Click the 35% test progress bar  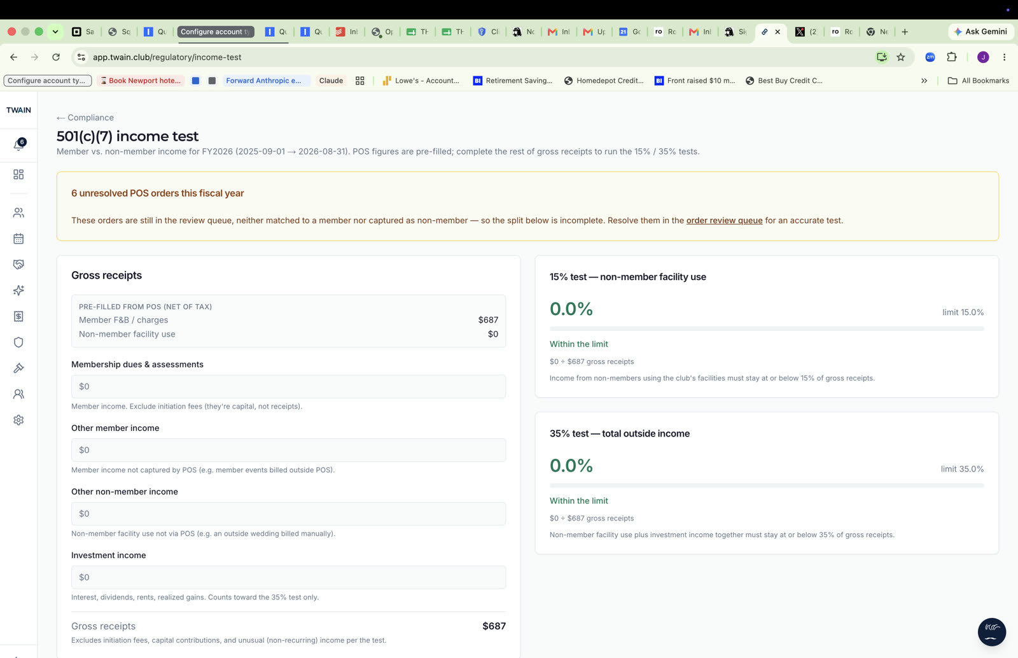(x=767, y=486)
